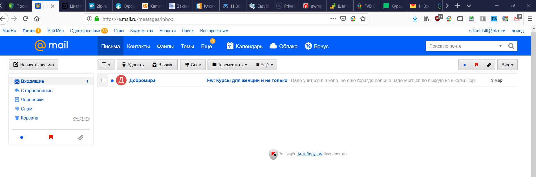The image size is (536, 177).
Task: Open the Входящие folder
Action: click(x=51, y=81)
